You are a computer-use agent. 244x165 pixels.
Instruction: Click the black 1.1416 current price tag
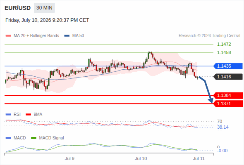coord(228,77)
